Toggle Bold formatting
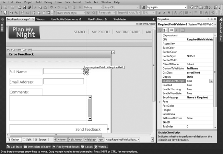 pyautogui.click(x=160, y=13)
